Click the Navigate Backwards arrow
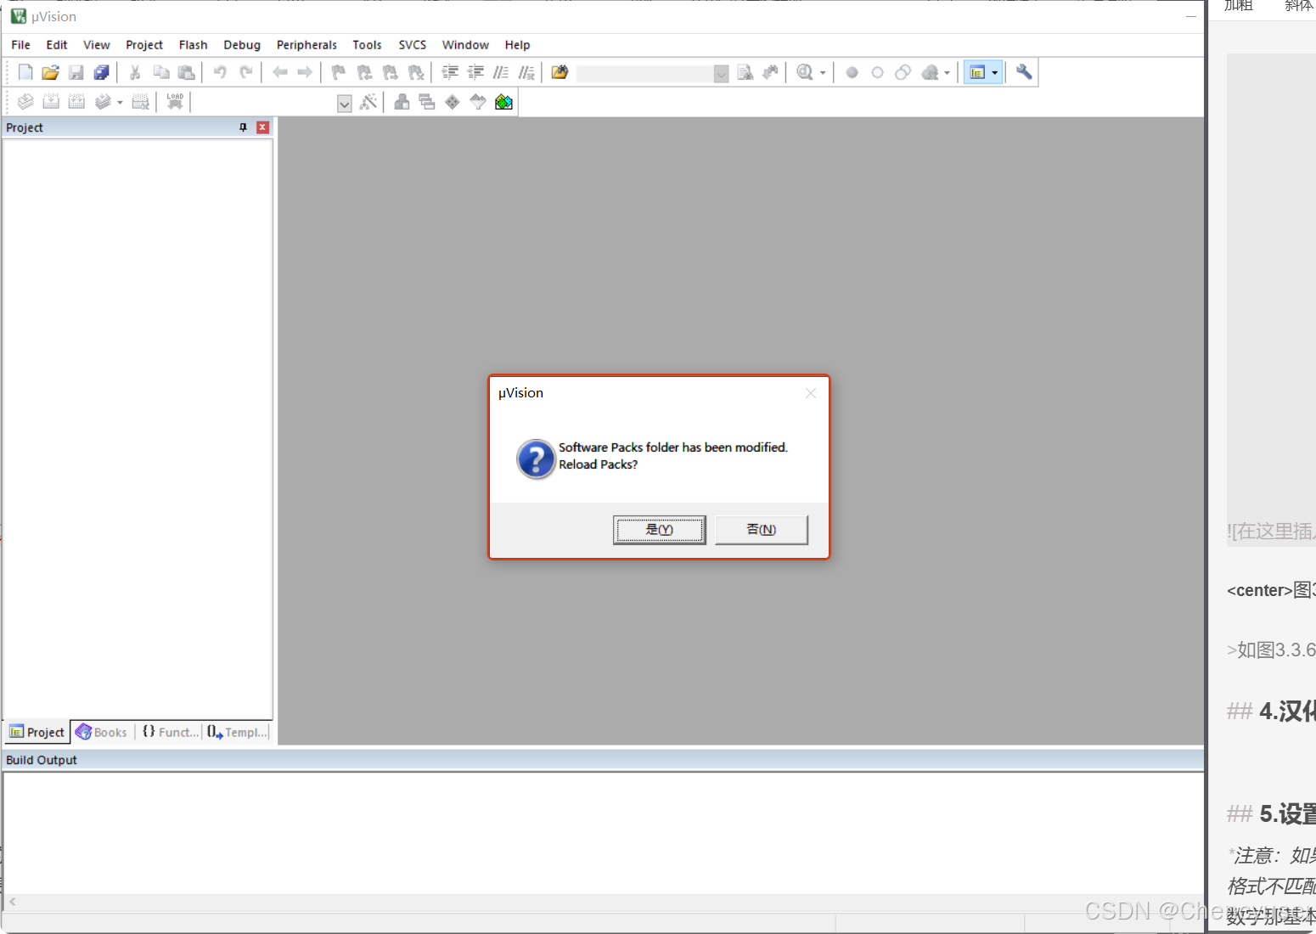This screenshot has height=934, width=1316. coord(280,72)
